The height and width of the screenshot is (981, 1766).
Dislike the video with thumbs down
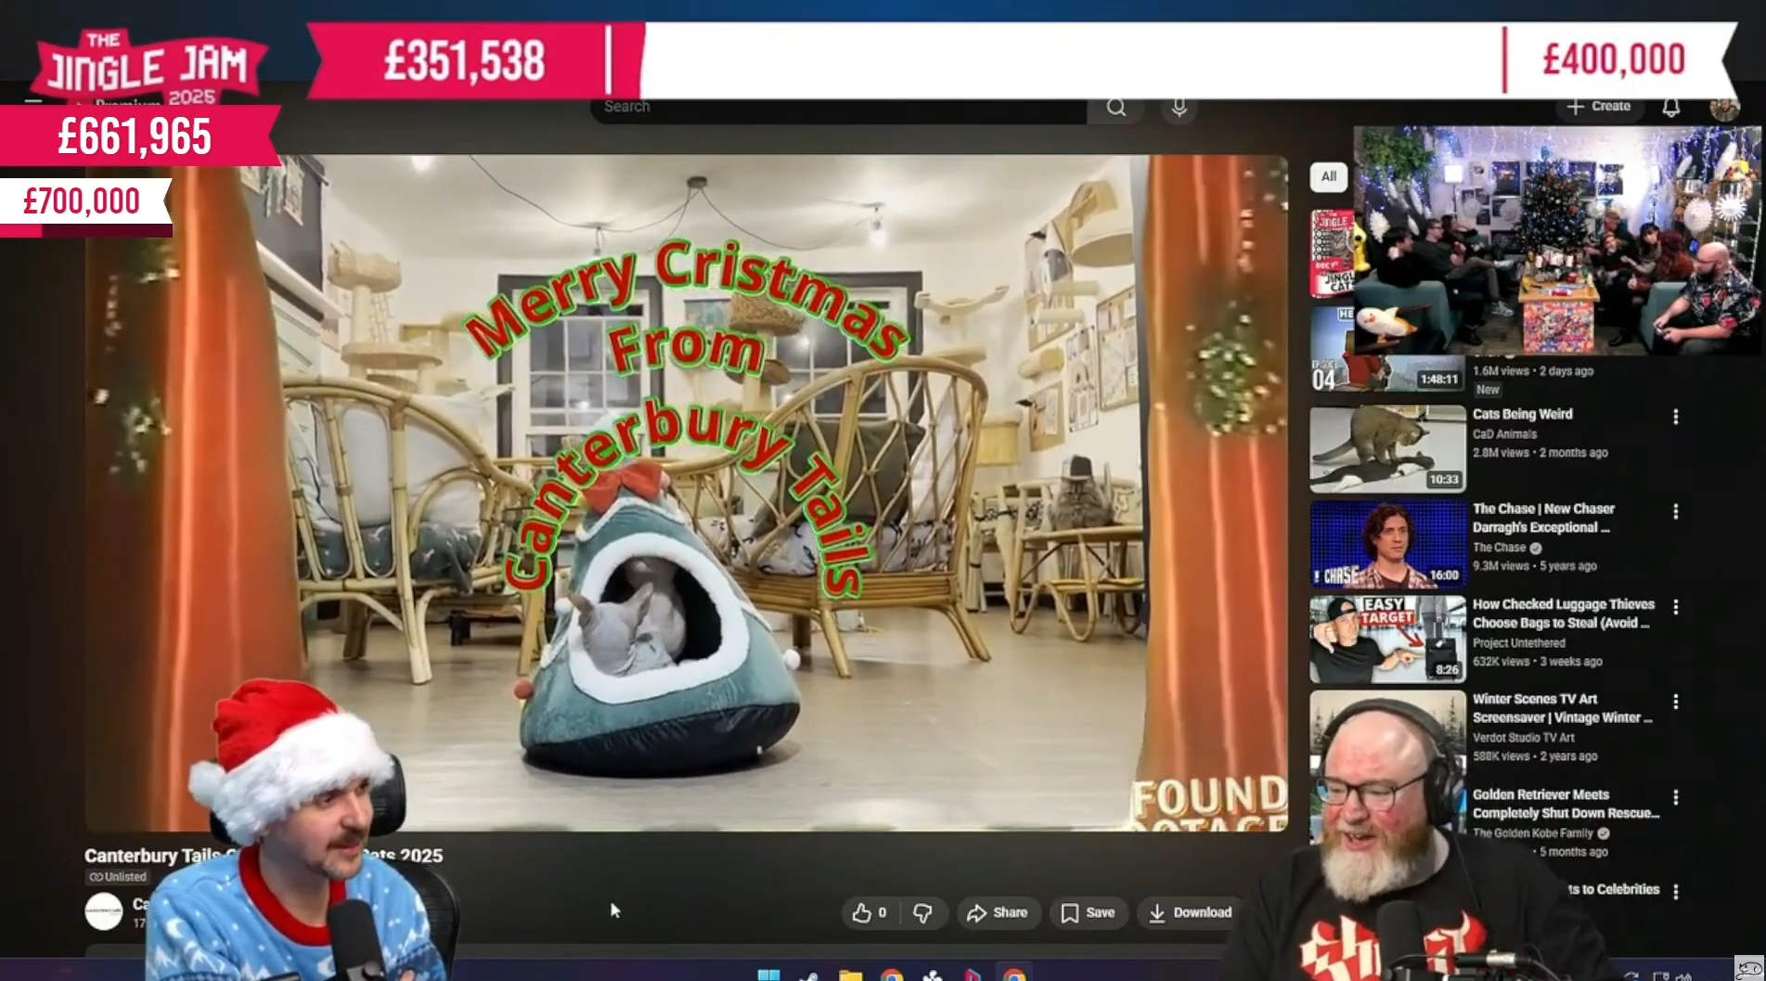click(922, 912)
